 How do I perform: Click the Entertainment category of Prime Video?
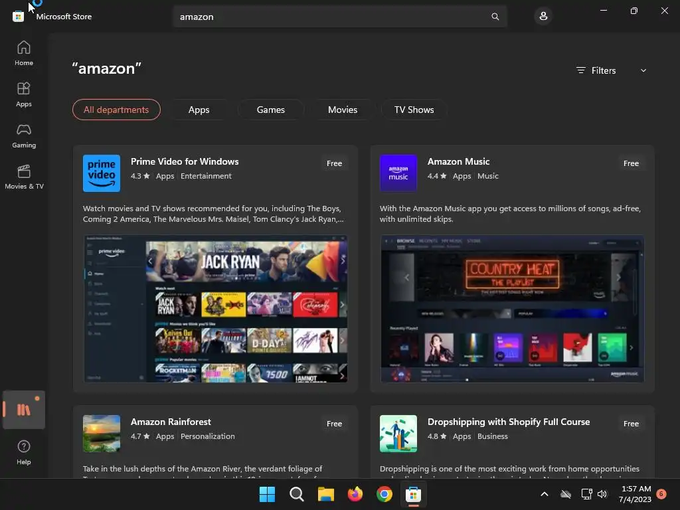click(x=206, y=176)
